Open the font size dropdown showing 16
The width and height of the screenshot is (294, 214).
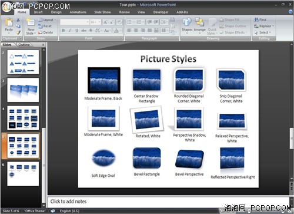(95, 22)
